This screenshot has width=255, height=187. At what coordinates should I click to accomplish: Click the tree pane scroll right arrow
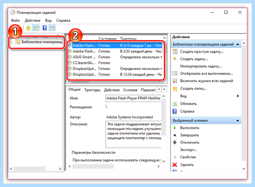click(x=60, y=169)
